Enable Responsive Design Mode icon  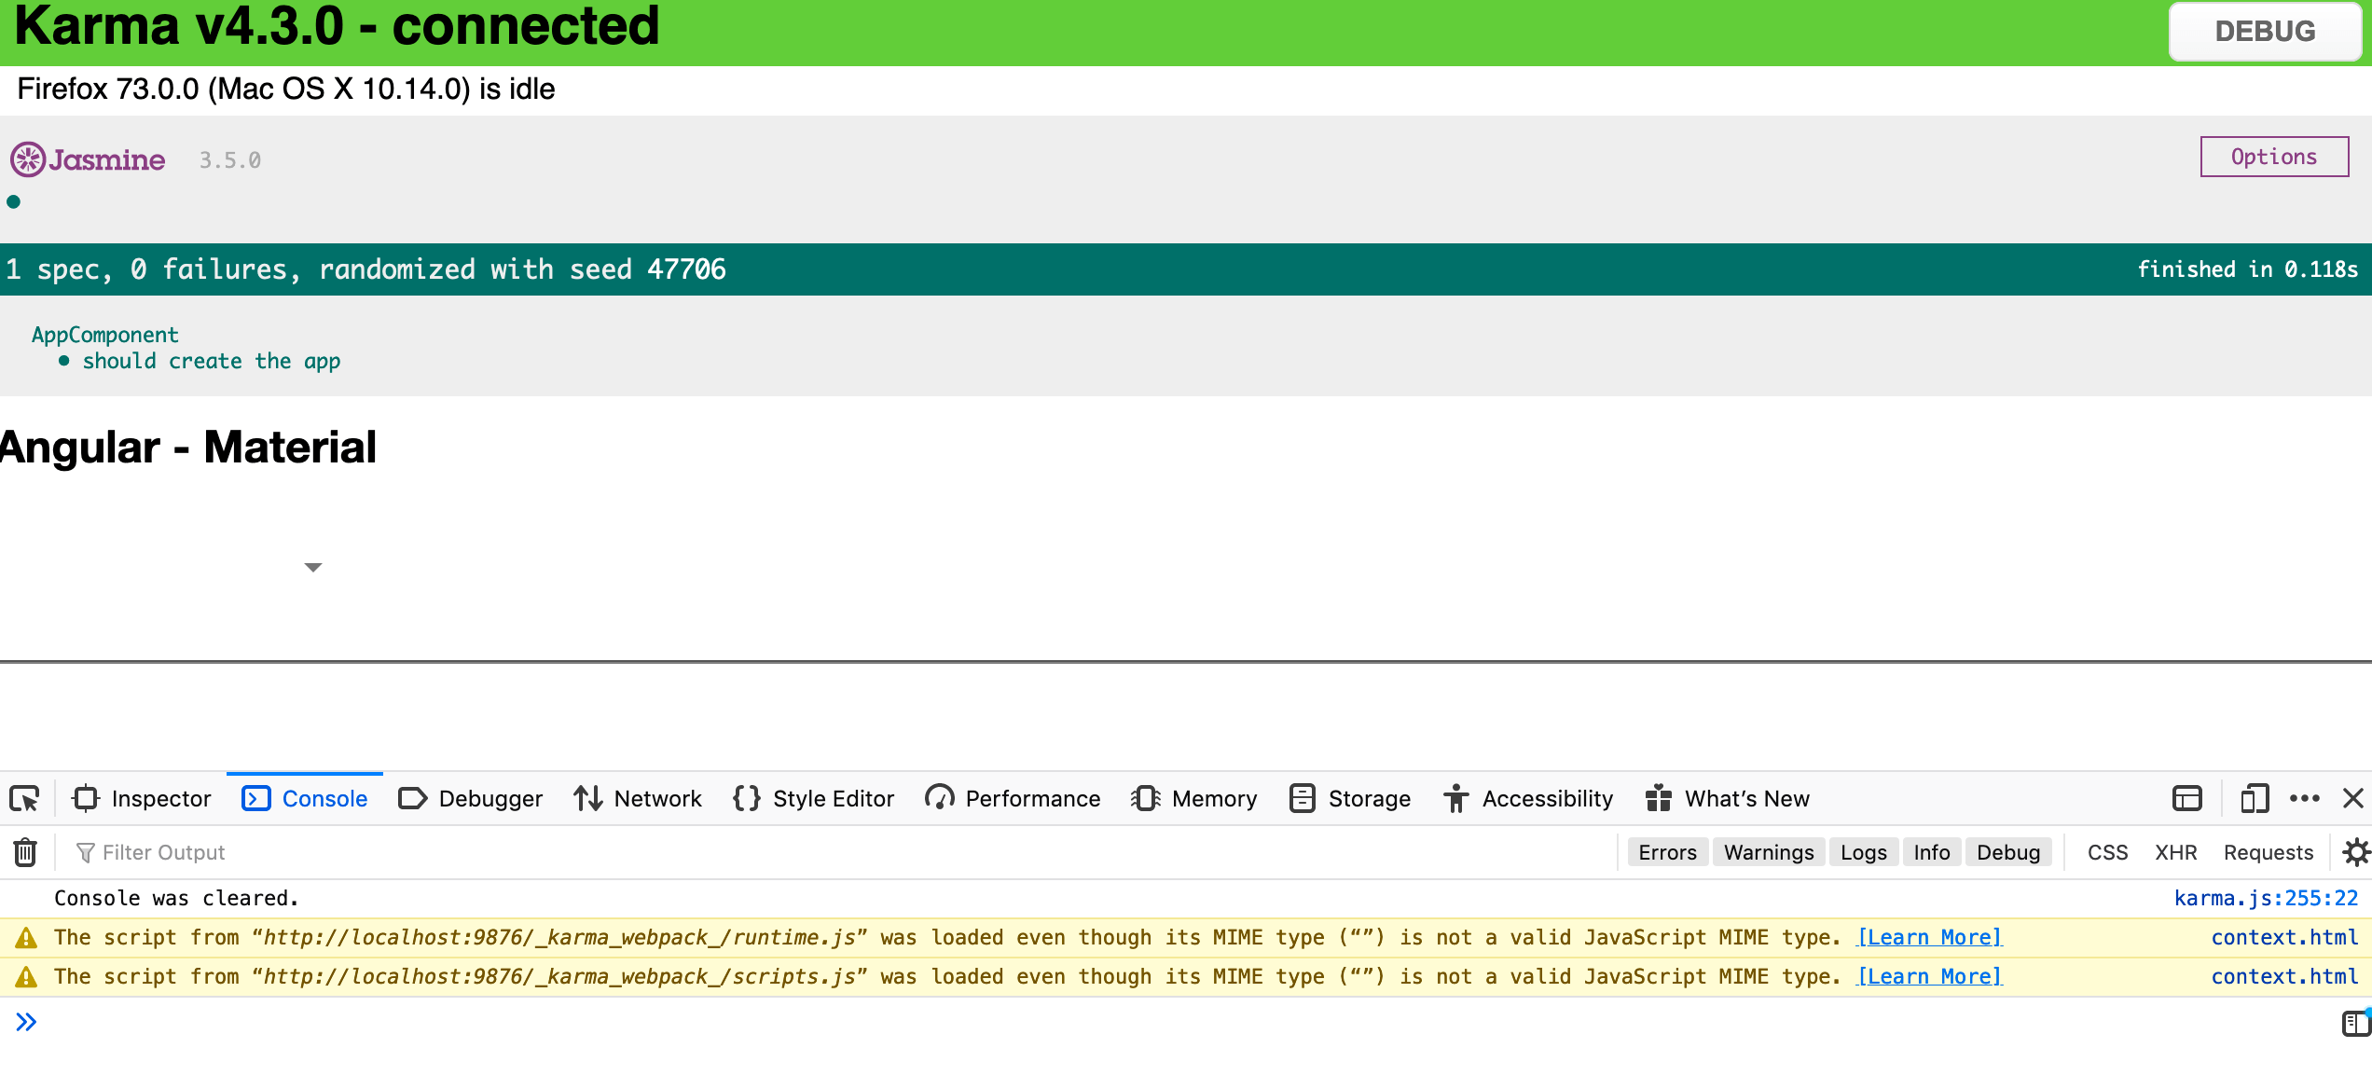point(2255,799)
